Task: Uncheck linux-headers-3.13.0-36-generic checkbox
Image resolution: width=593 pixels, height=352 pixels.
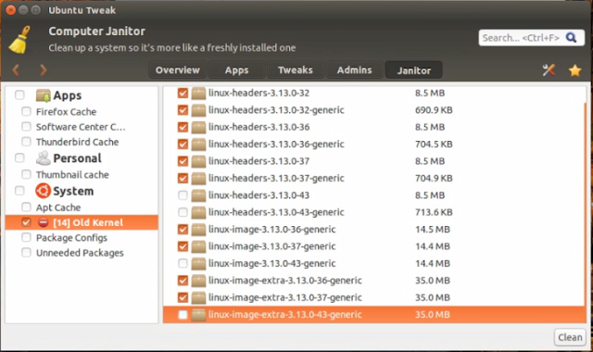Action: (183, 145)
